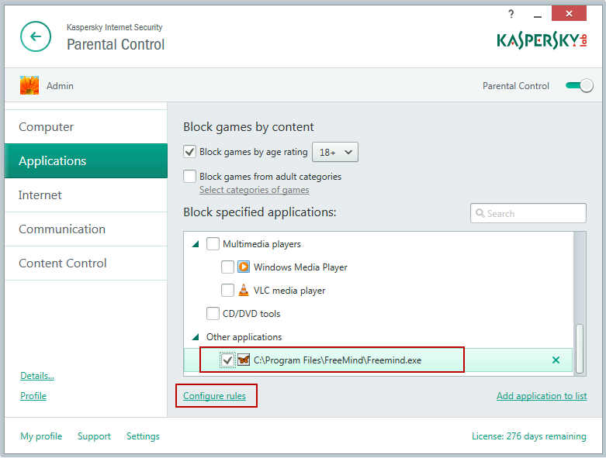Open the Details... link
Viewport: 606px width, 458px height.
37,375
